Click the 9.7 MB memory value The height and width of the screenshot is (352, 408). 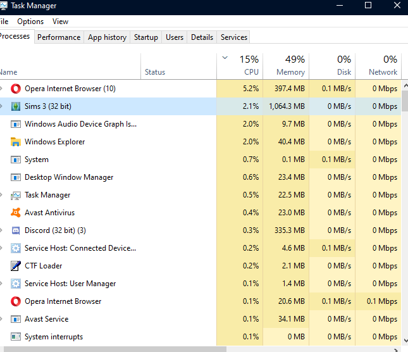point(294,124)
